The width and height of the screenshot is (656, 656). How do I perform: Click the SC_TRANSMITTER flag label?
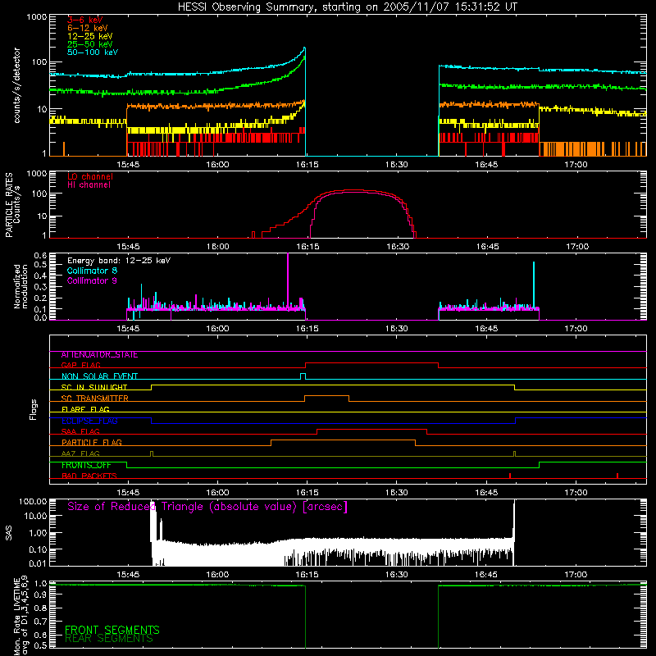[x=95, y=399]
